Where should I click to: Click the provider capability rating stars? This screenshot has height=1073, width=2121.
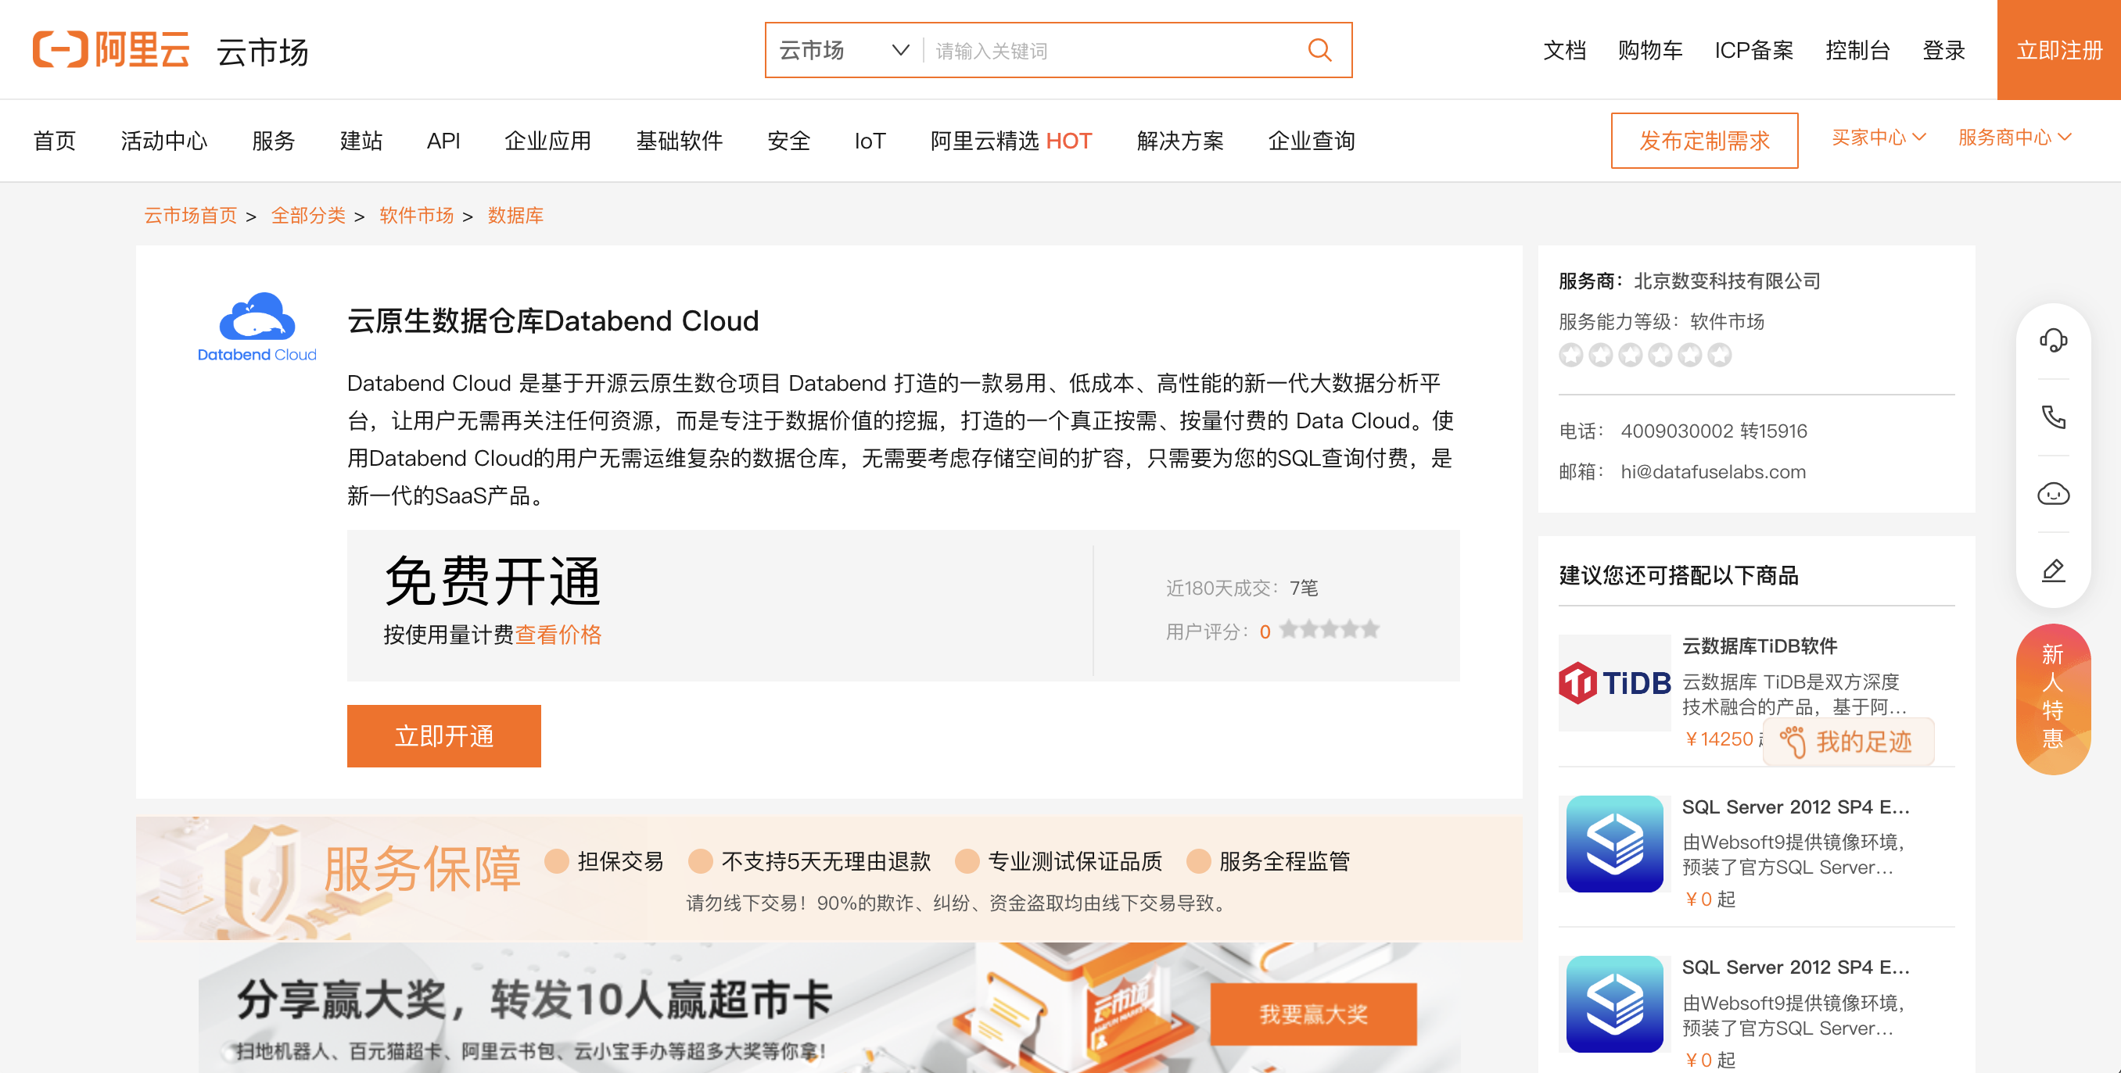point(1644,355)
